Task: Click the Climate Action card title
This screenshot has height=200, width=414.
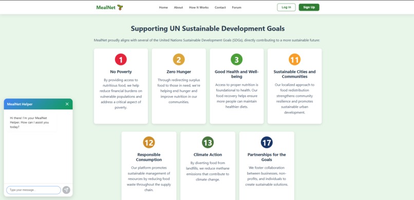Action: click(208, 155)
